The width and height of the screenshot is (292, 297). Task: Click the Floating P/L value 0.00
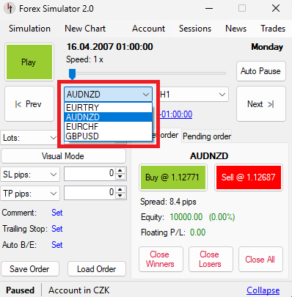coord(197,232)
